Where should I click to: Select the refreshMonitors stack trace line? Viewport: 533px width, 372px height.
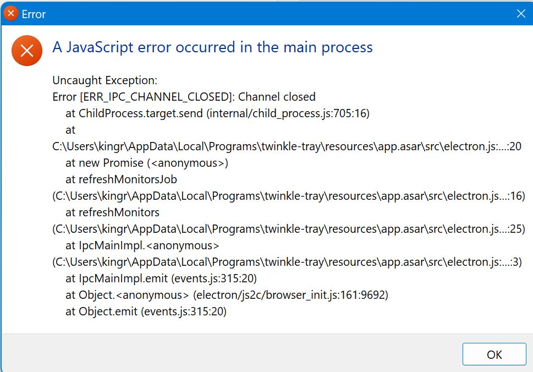112,212
